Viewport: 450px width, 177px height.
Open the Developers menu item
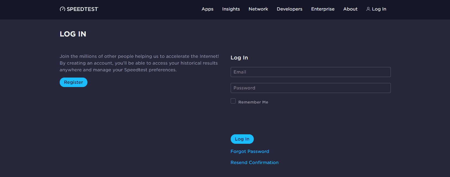[x=290, y=9]
